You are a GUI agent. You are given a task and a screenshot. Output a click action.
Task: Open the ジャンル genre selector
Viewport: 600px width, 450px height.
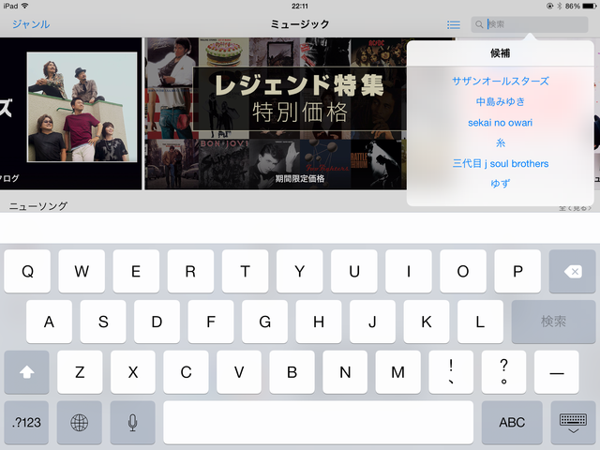(x=31, y=24)
